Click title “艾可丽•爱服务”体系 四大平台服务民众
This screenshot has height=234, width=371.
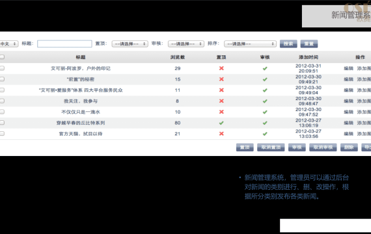(x=81, y=90)
